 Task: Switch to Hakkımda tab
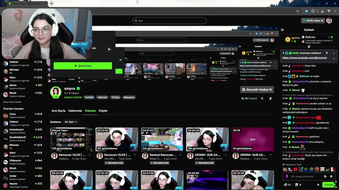tap(75, 111)
